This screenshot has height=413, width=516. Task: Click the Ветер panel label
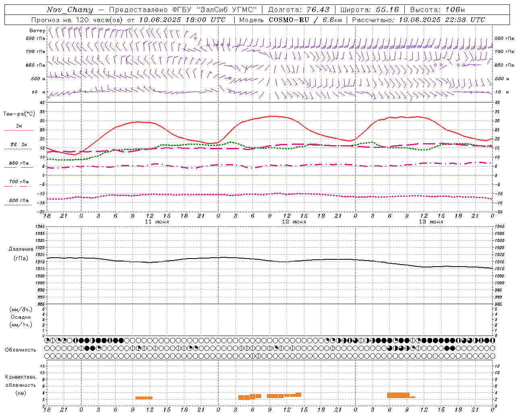[37, 31]
